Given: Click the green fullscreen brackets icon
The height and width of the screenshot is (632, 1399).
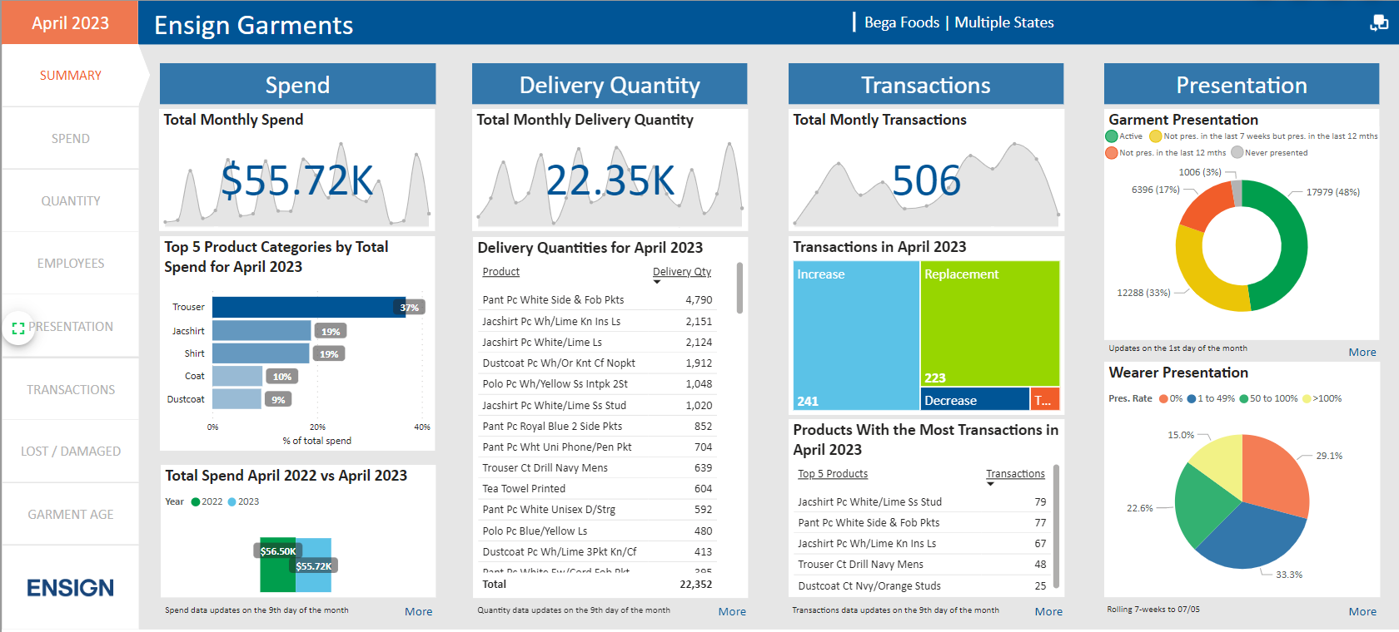Looking at the screenshot, I should [x=18, y=328].
